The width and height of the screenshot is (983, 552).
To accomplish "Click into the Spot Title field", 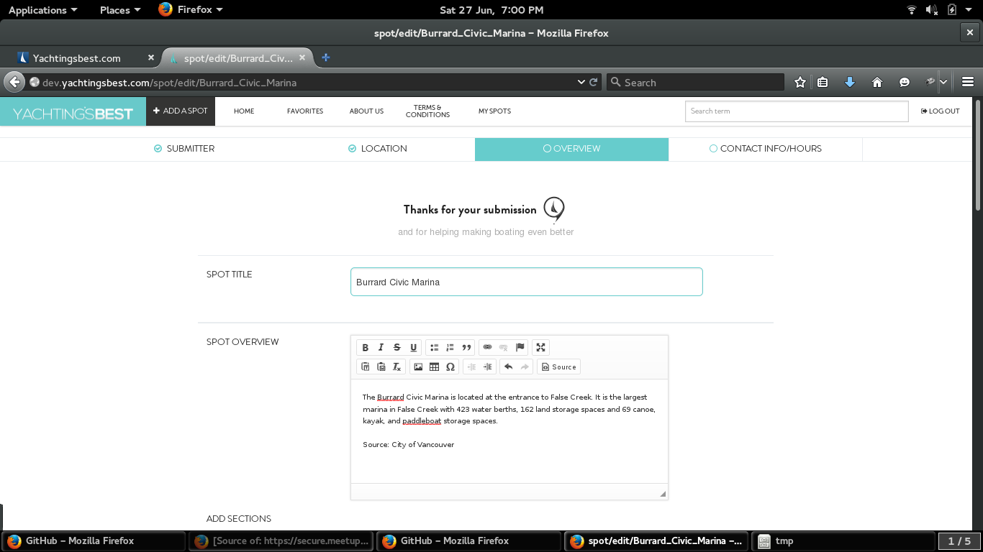I will (x=526, y=282).
